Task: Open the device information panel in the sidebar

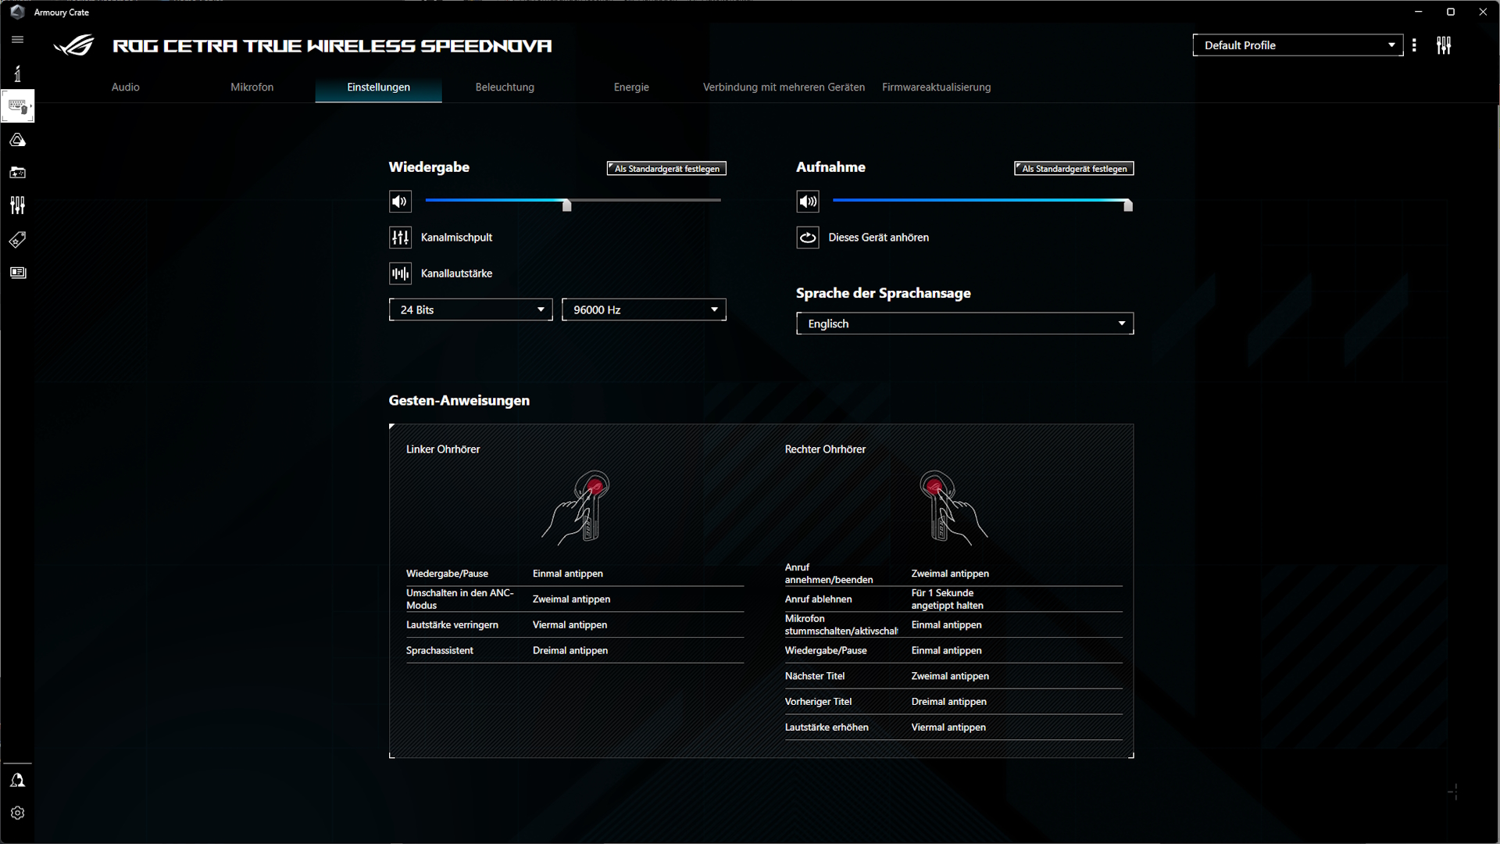Action: [17, 73]
